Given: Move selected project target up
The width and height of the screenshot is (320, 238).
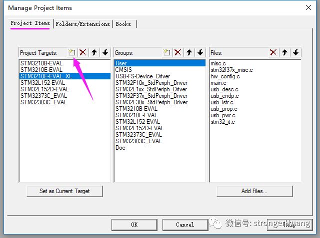Looking at the screenshot, I should click(94, 52).
